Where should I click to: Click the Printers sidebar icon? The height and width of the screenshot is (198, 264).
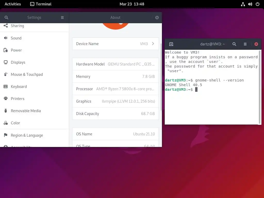tap(6, 98)
